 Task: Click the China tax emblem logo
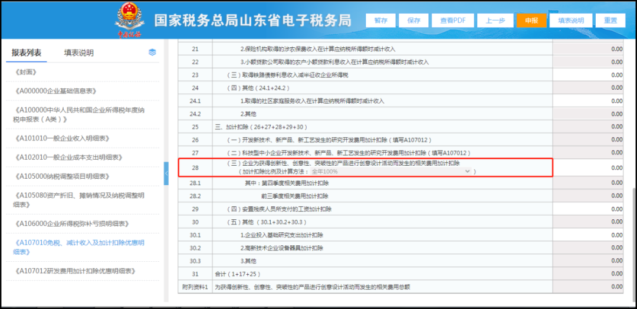(128, 20)
